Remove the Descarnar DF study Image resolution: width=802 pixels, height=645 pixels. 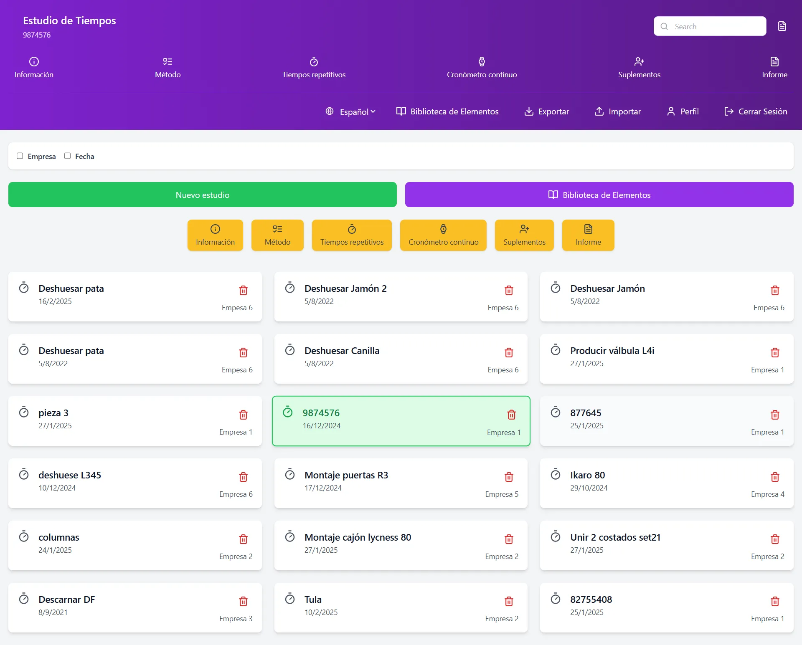click(243, 601)
